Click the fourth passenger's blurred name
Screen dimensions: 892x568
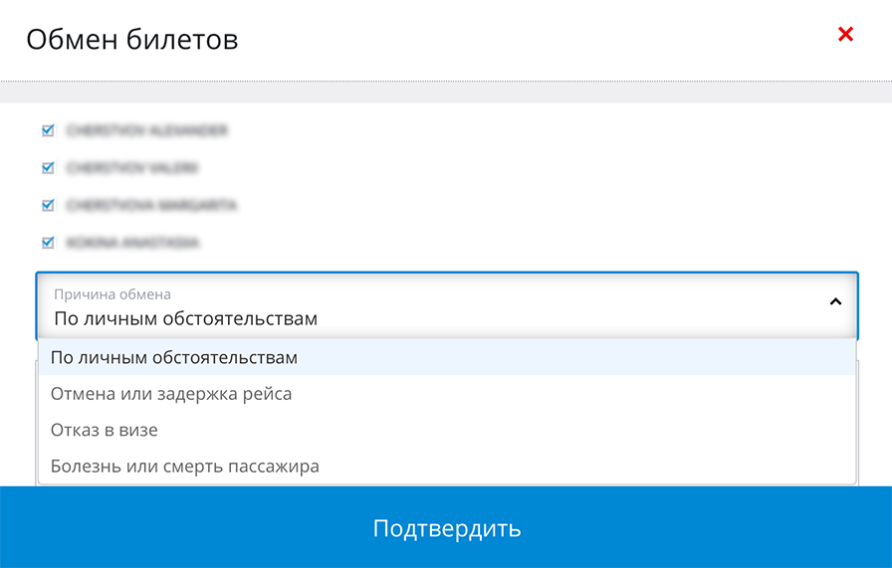(132, 242)
